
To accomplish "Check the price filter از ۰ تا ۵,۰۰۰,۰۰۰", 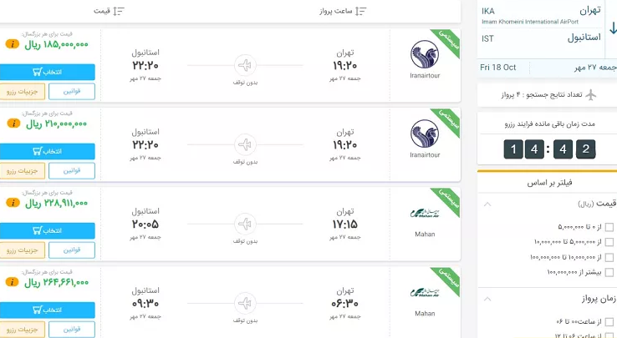I will (609, 227).
